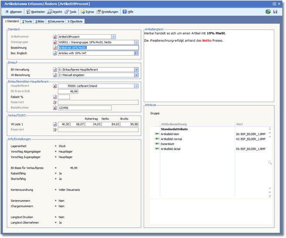Image resolution: width=286 pixels, height=238 pixels.
Task: Expand the Warengruppe selection list
Action: click(x=136, y=43)
